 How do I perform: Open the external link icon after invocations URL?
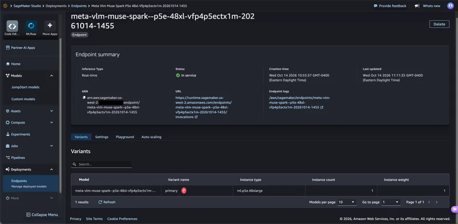click(196, 117)
